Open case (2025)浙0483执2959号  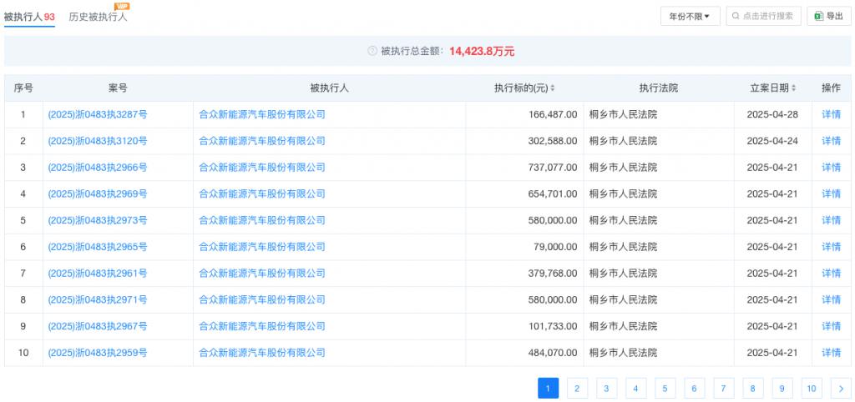(98, 353)
